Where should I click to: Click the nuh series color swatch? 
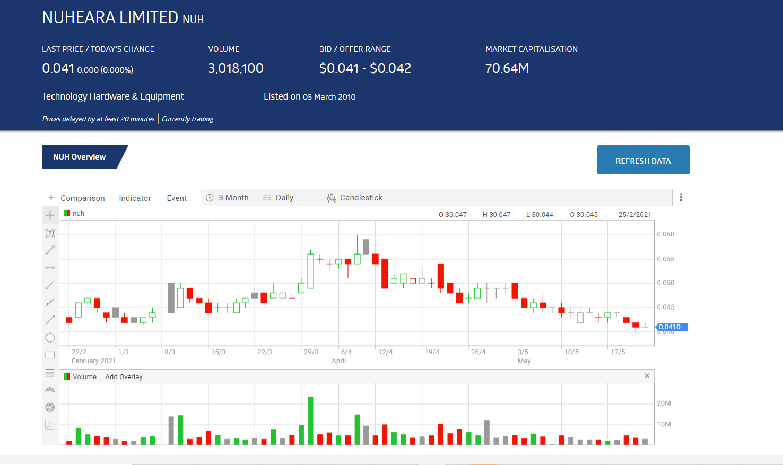67,214
